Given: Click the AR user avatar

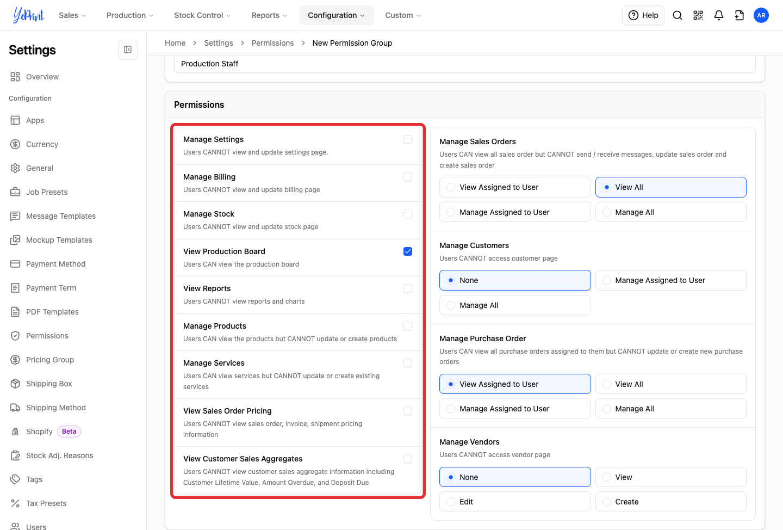Looking at the screenshot, I should click(761, 15).
